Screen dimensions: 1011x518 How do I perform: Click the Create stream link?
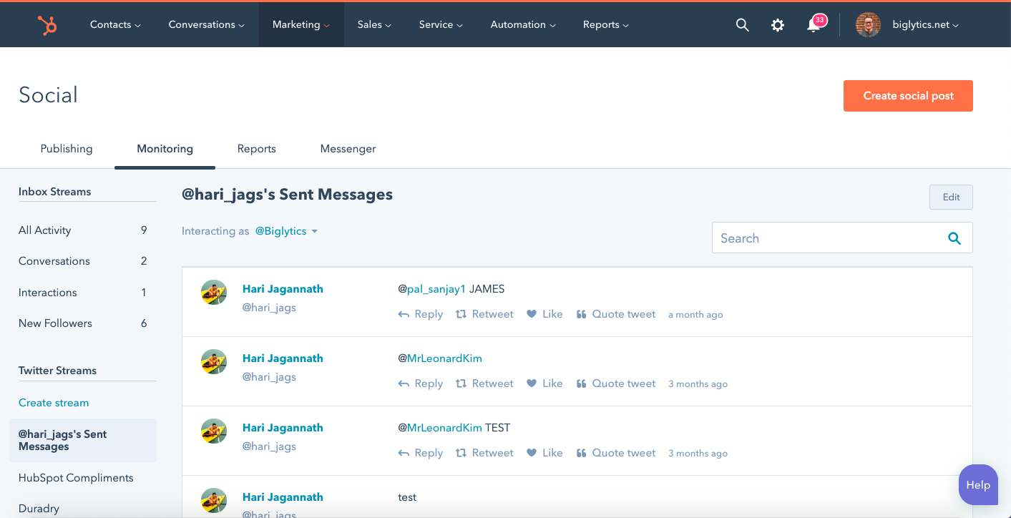tap(54, 403)
